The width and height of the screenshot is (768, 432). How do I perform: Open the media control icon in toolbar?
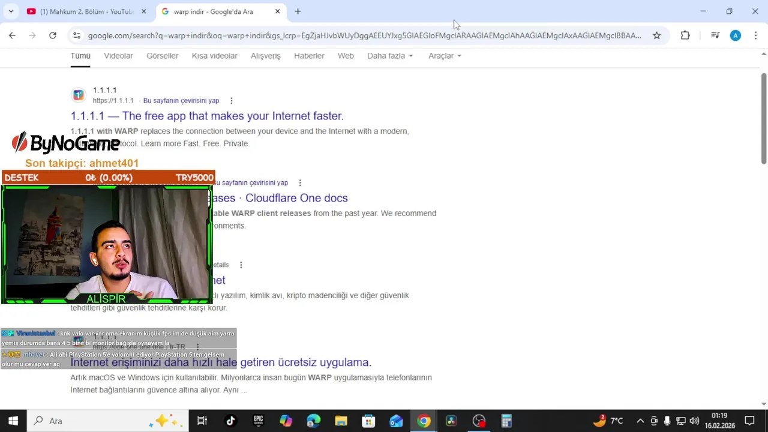coord(715,35)
